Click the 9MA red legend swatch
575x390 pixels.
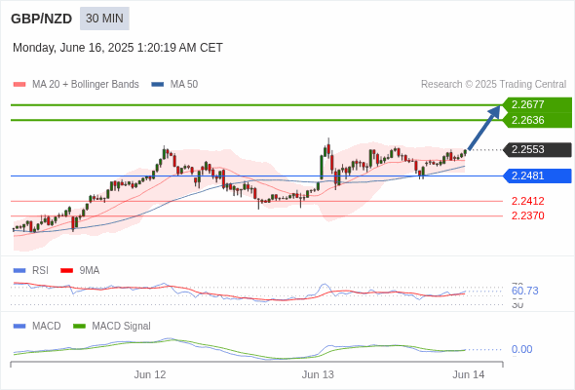click(66, 271)
